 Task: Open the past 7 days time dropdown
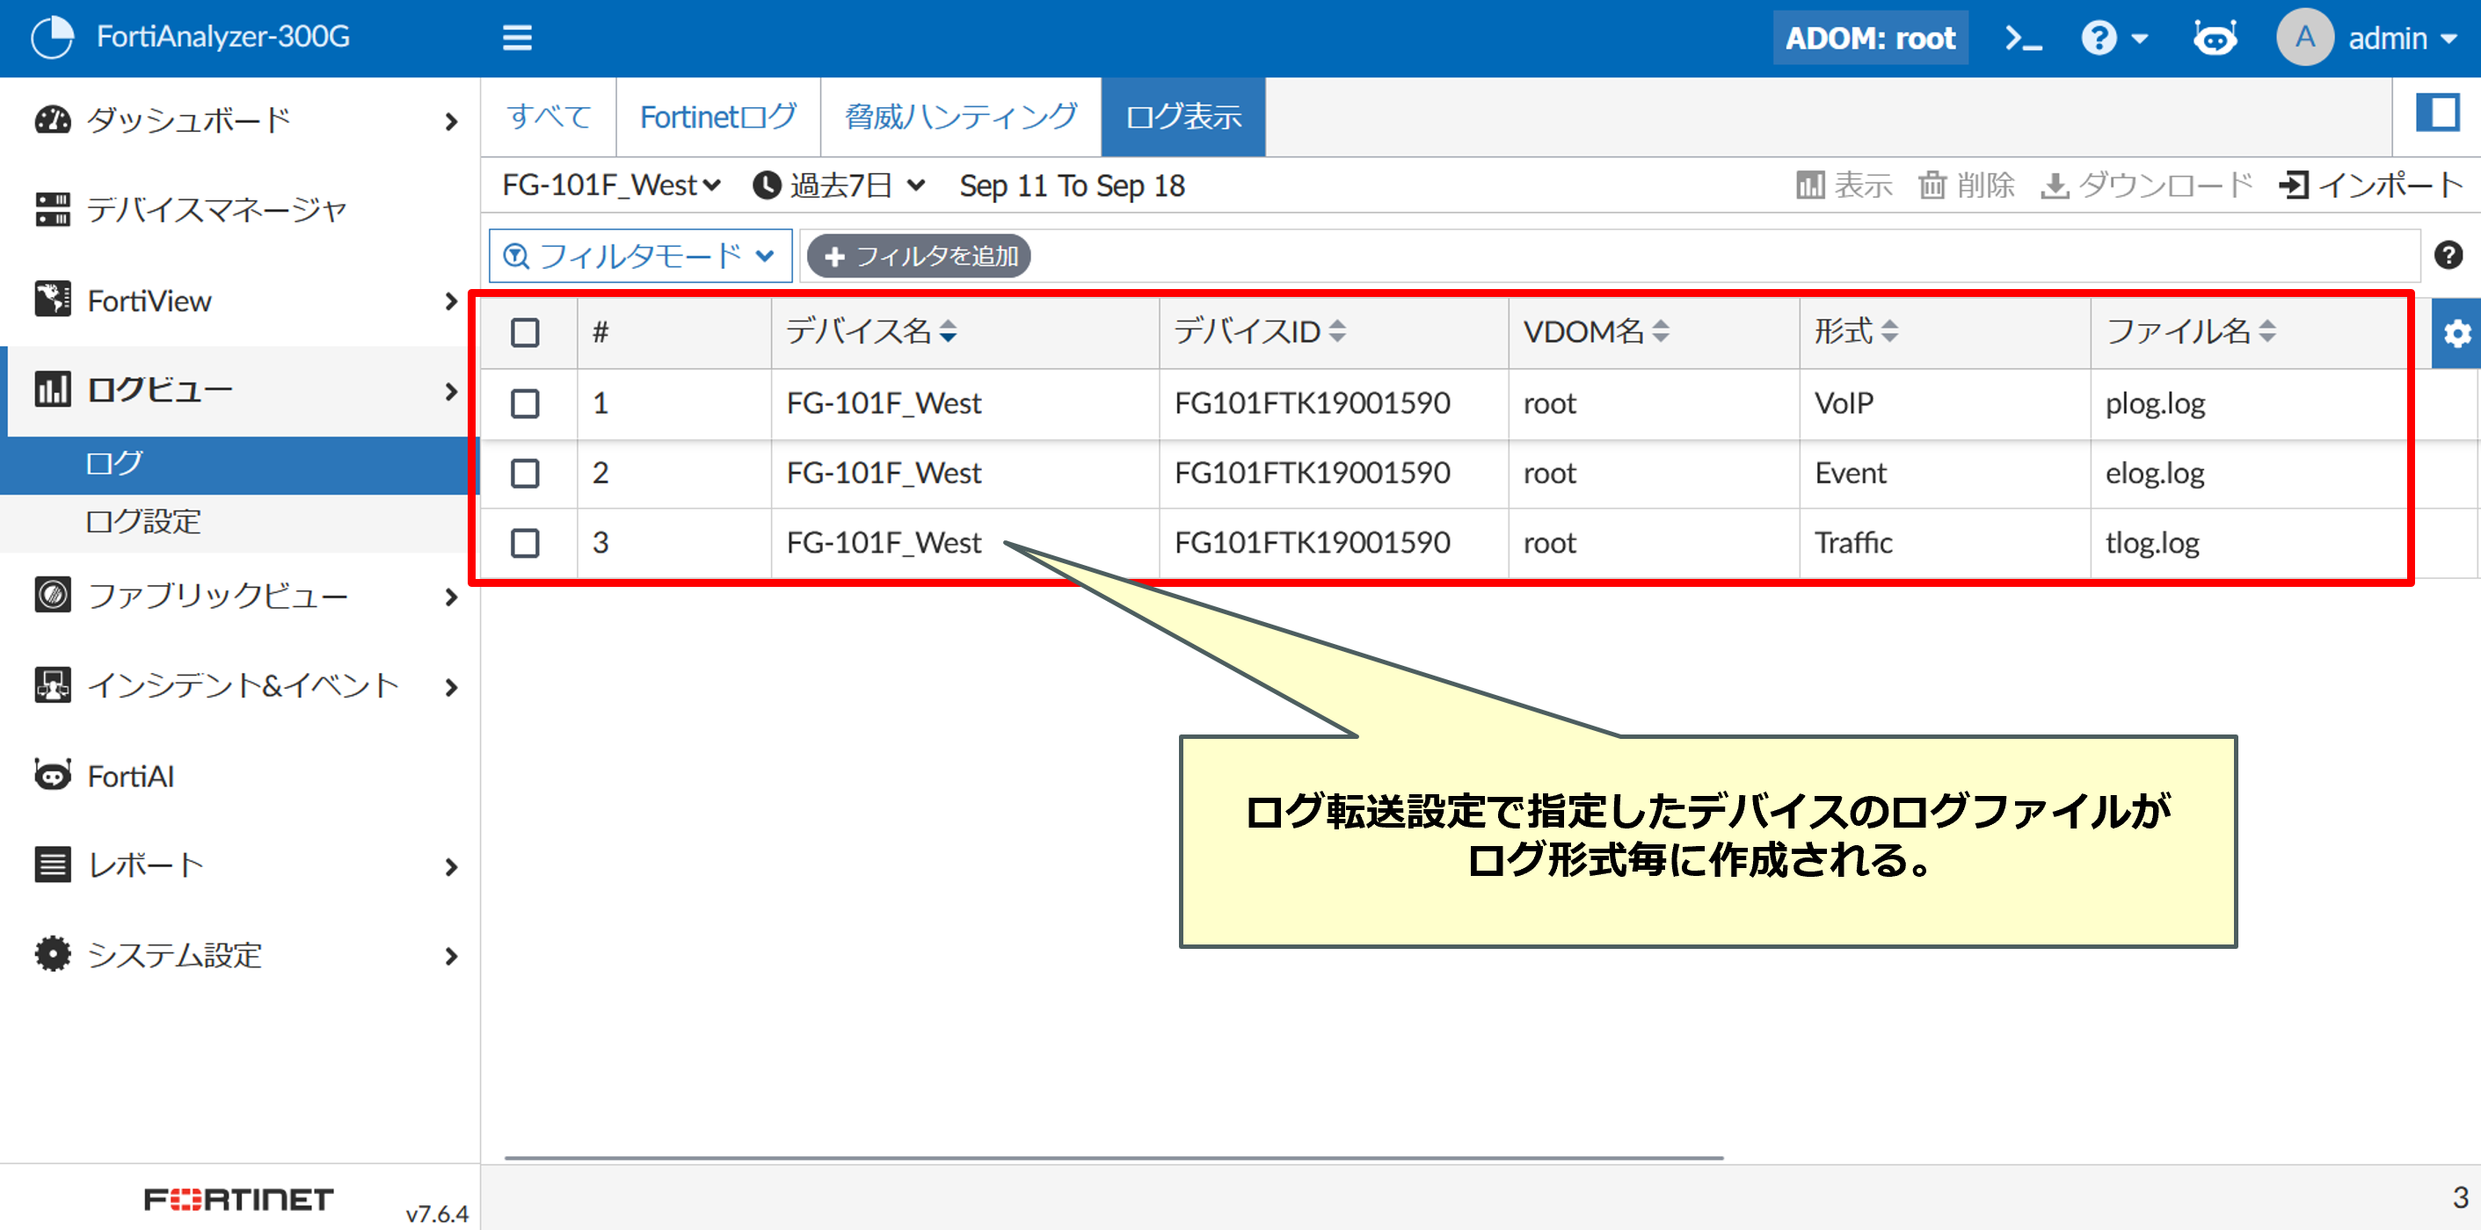[839, 184]
